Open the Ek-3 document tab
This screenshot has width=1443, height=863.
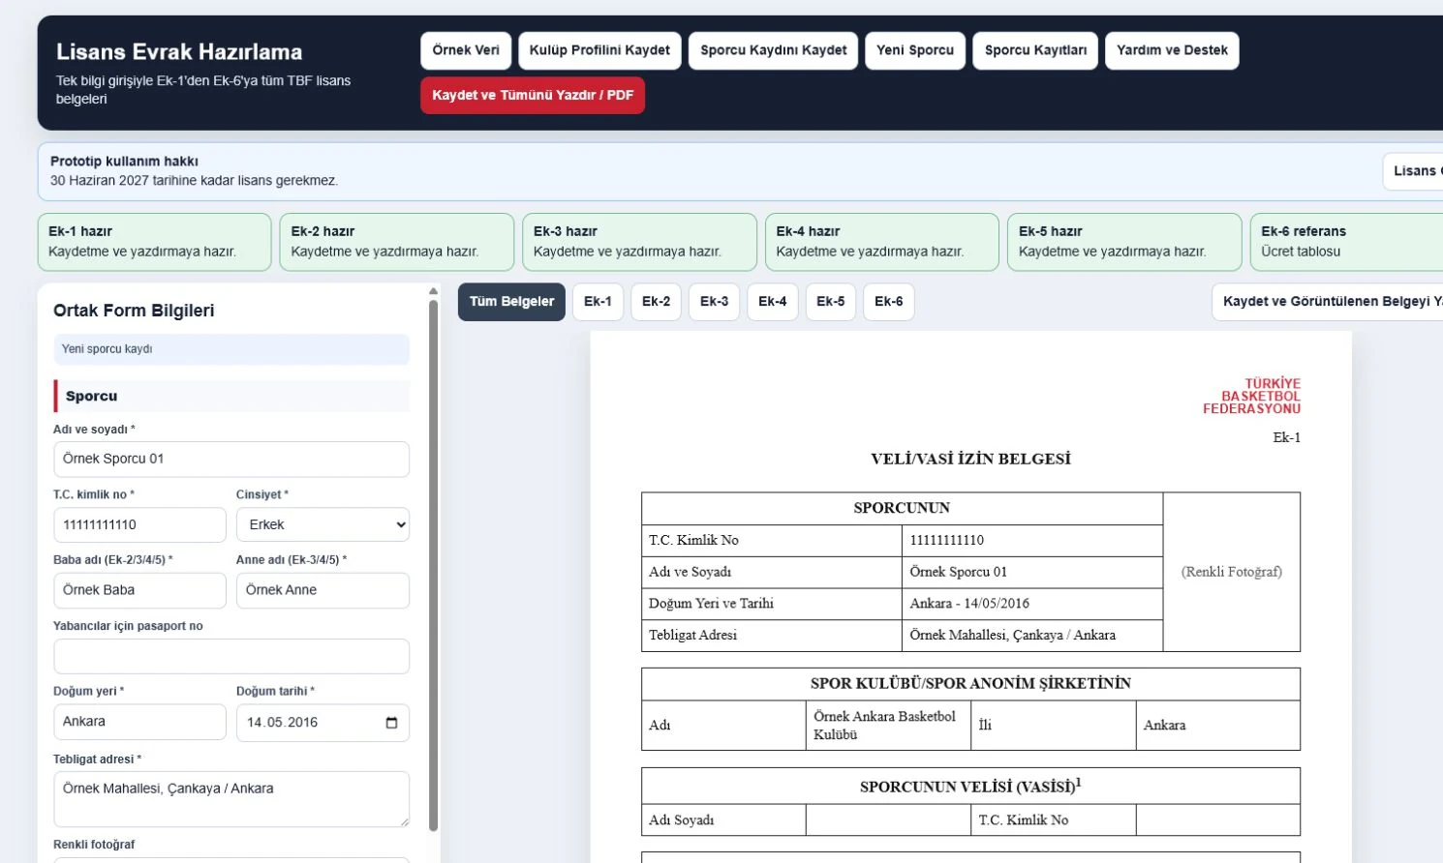(714, 302)
